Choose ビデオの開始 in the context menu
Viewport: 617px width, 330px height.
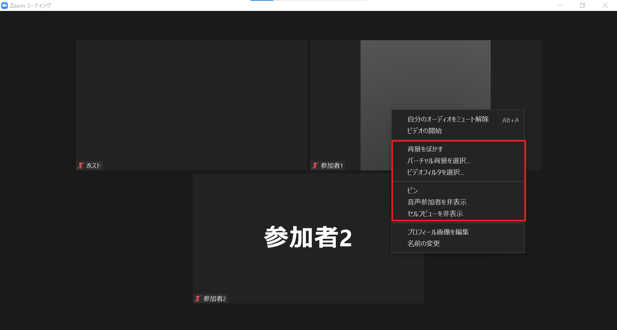(x=424, y=131)
